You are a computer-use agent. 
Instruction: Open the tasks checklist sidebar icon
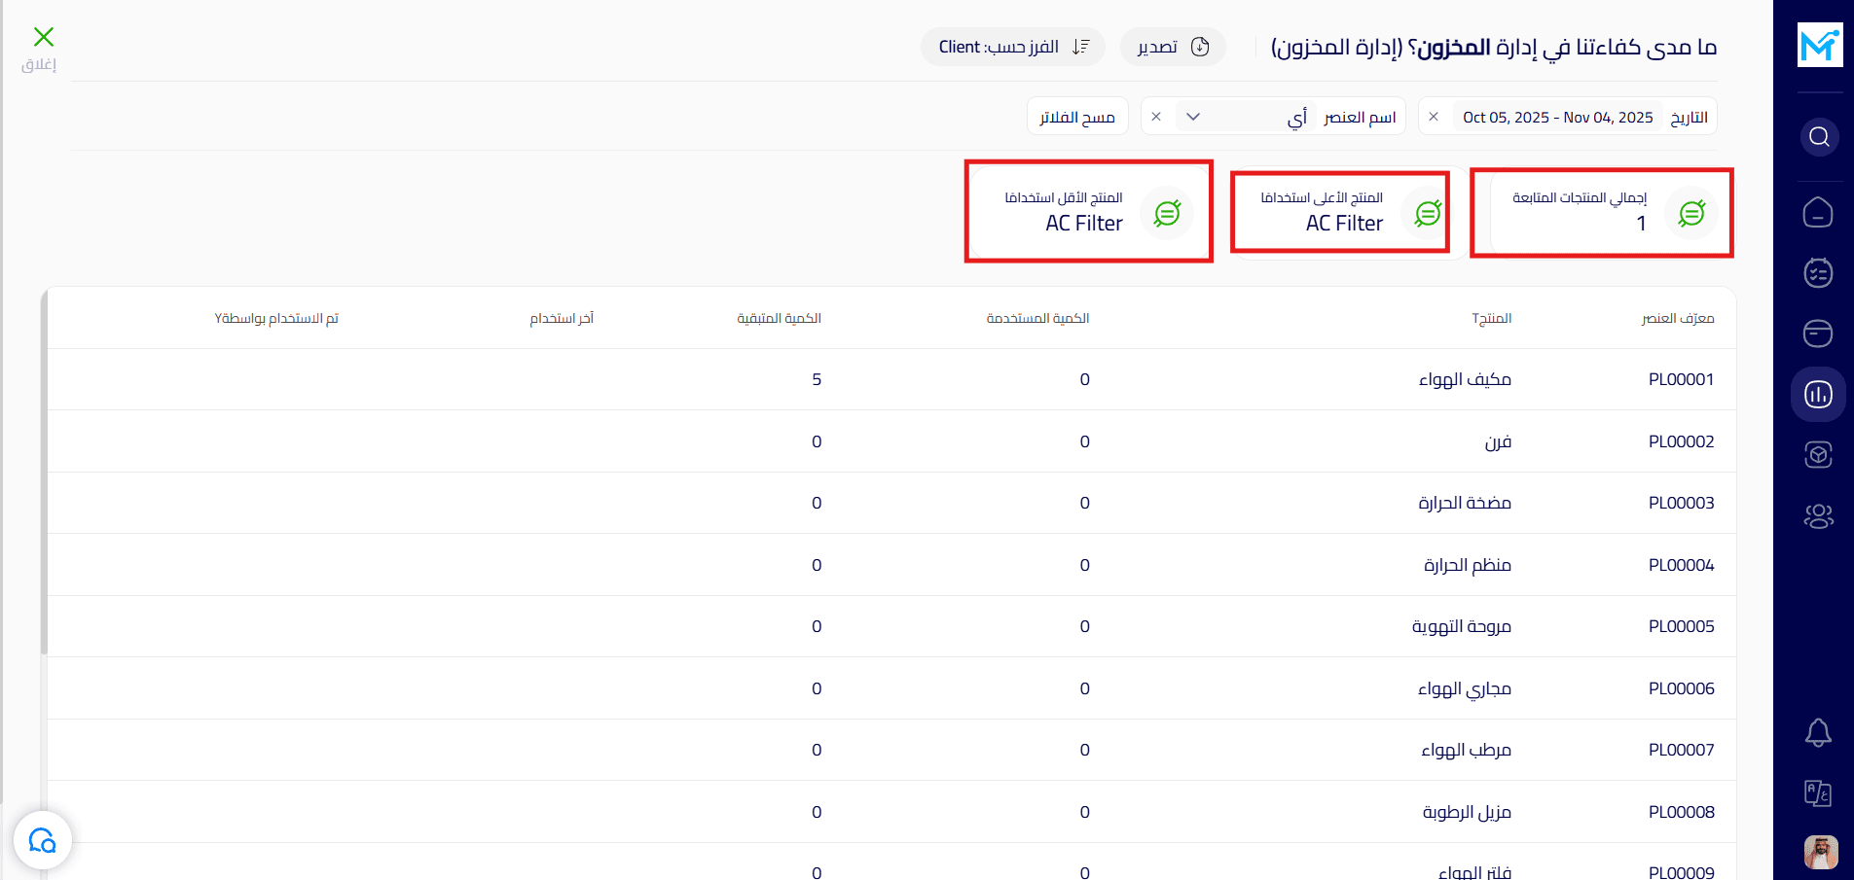point(1818,272)
